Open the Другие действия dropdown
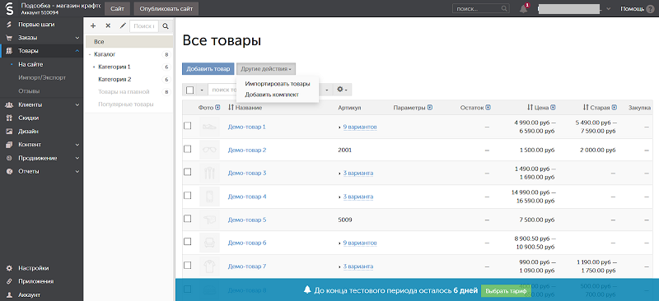 [x=265, y=69]
